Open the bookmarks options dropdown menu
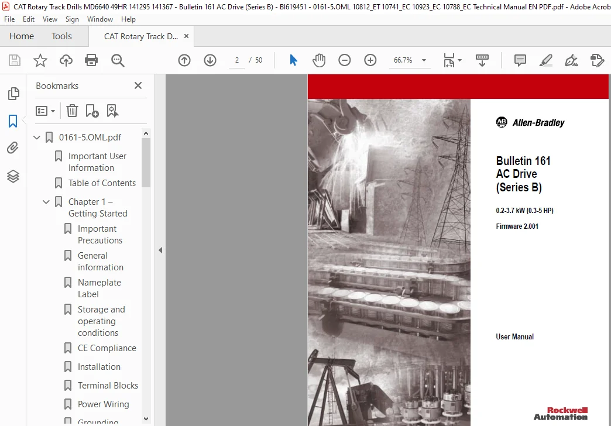Viewport: 611px width, 426px height. point(45,111)
